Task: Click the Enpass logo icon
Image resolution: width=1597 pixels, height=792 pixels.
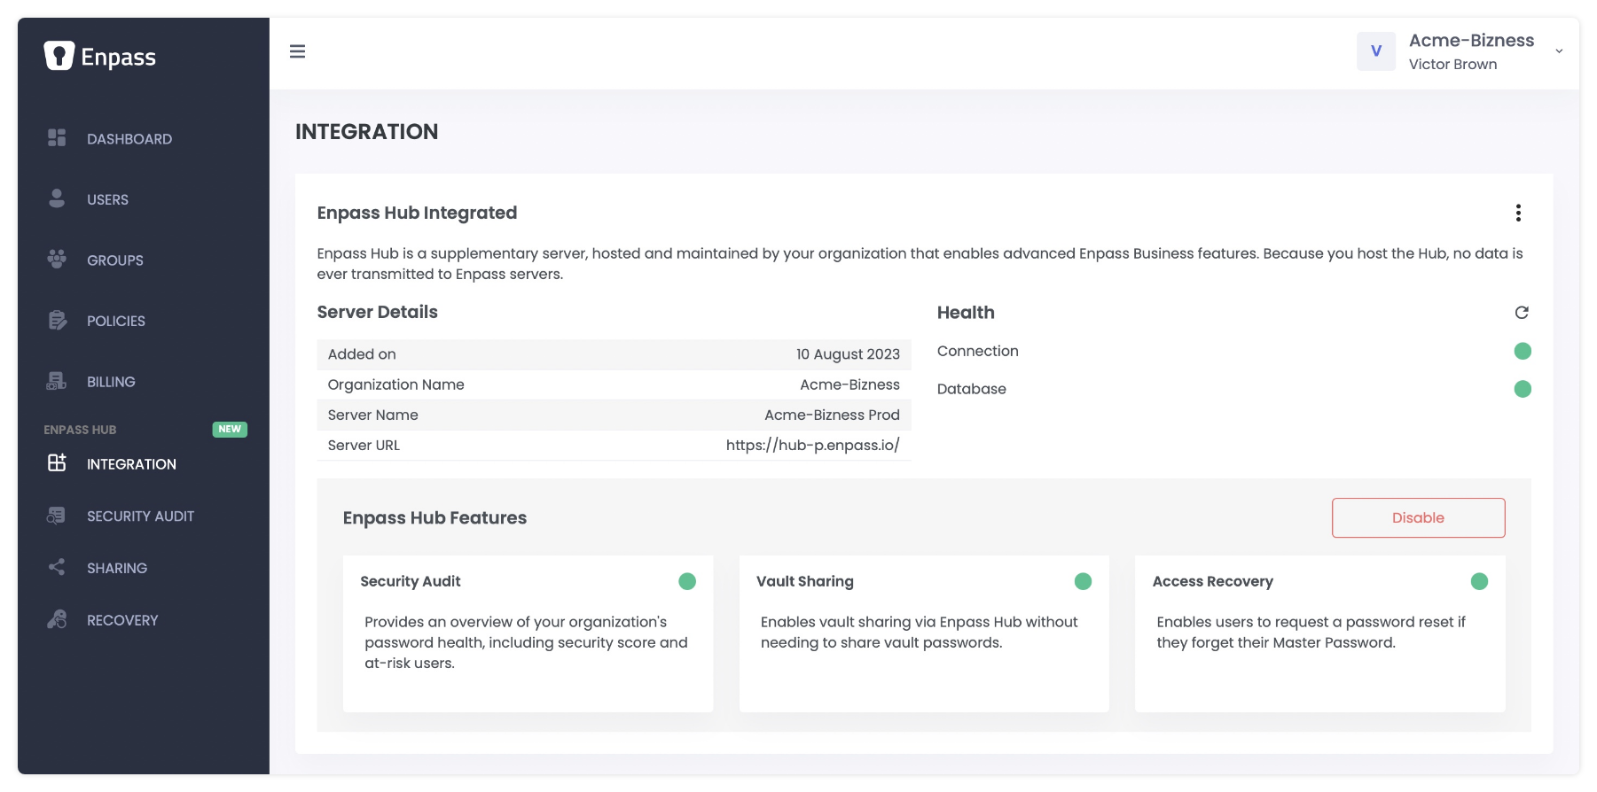Action: tap(59, 56)
